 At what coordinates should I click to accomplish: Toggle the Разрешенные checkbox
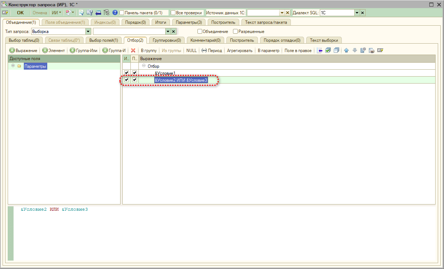point(236,32)
